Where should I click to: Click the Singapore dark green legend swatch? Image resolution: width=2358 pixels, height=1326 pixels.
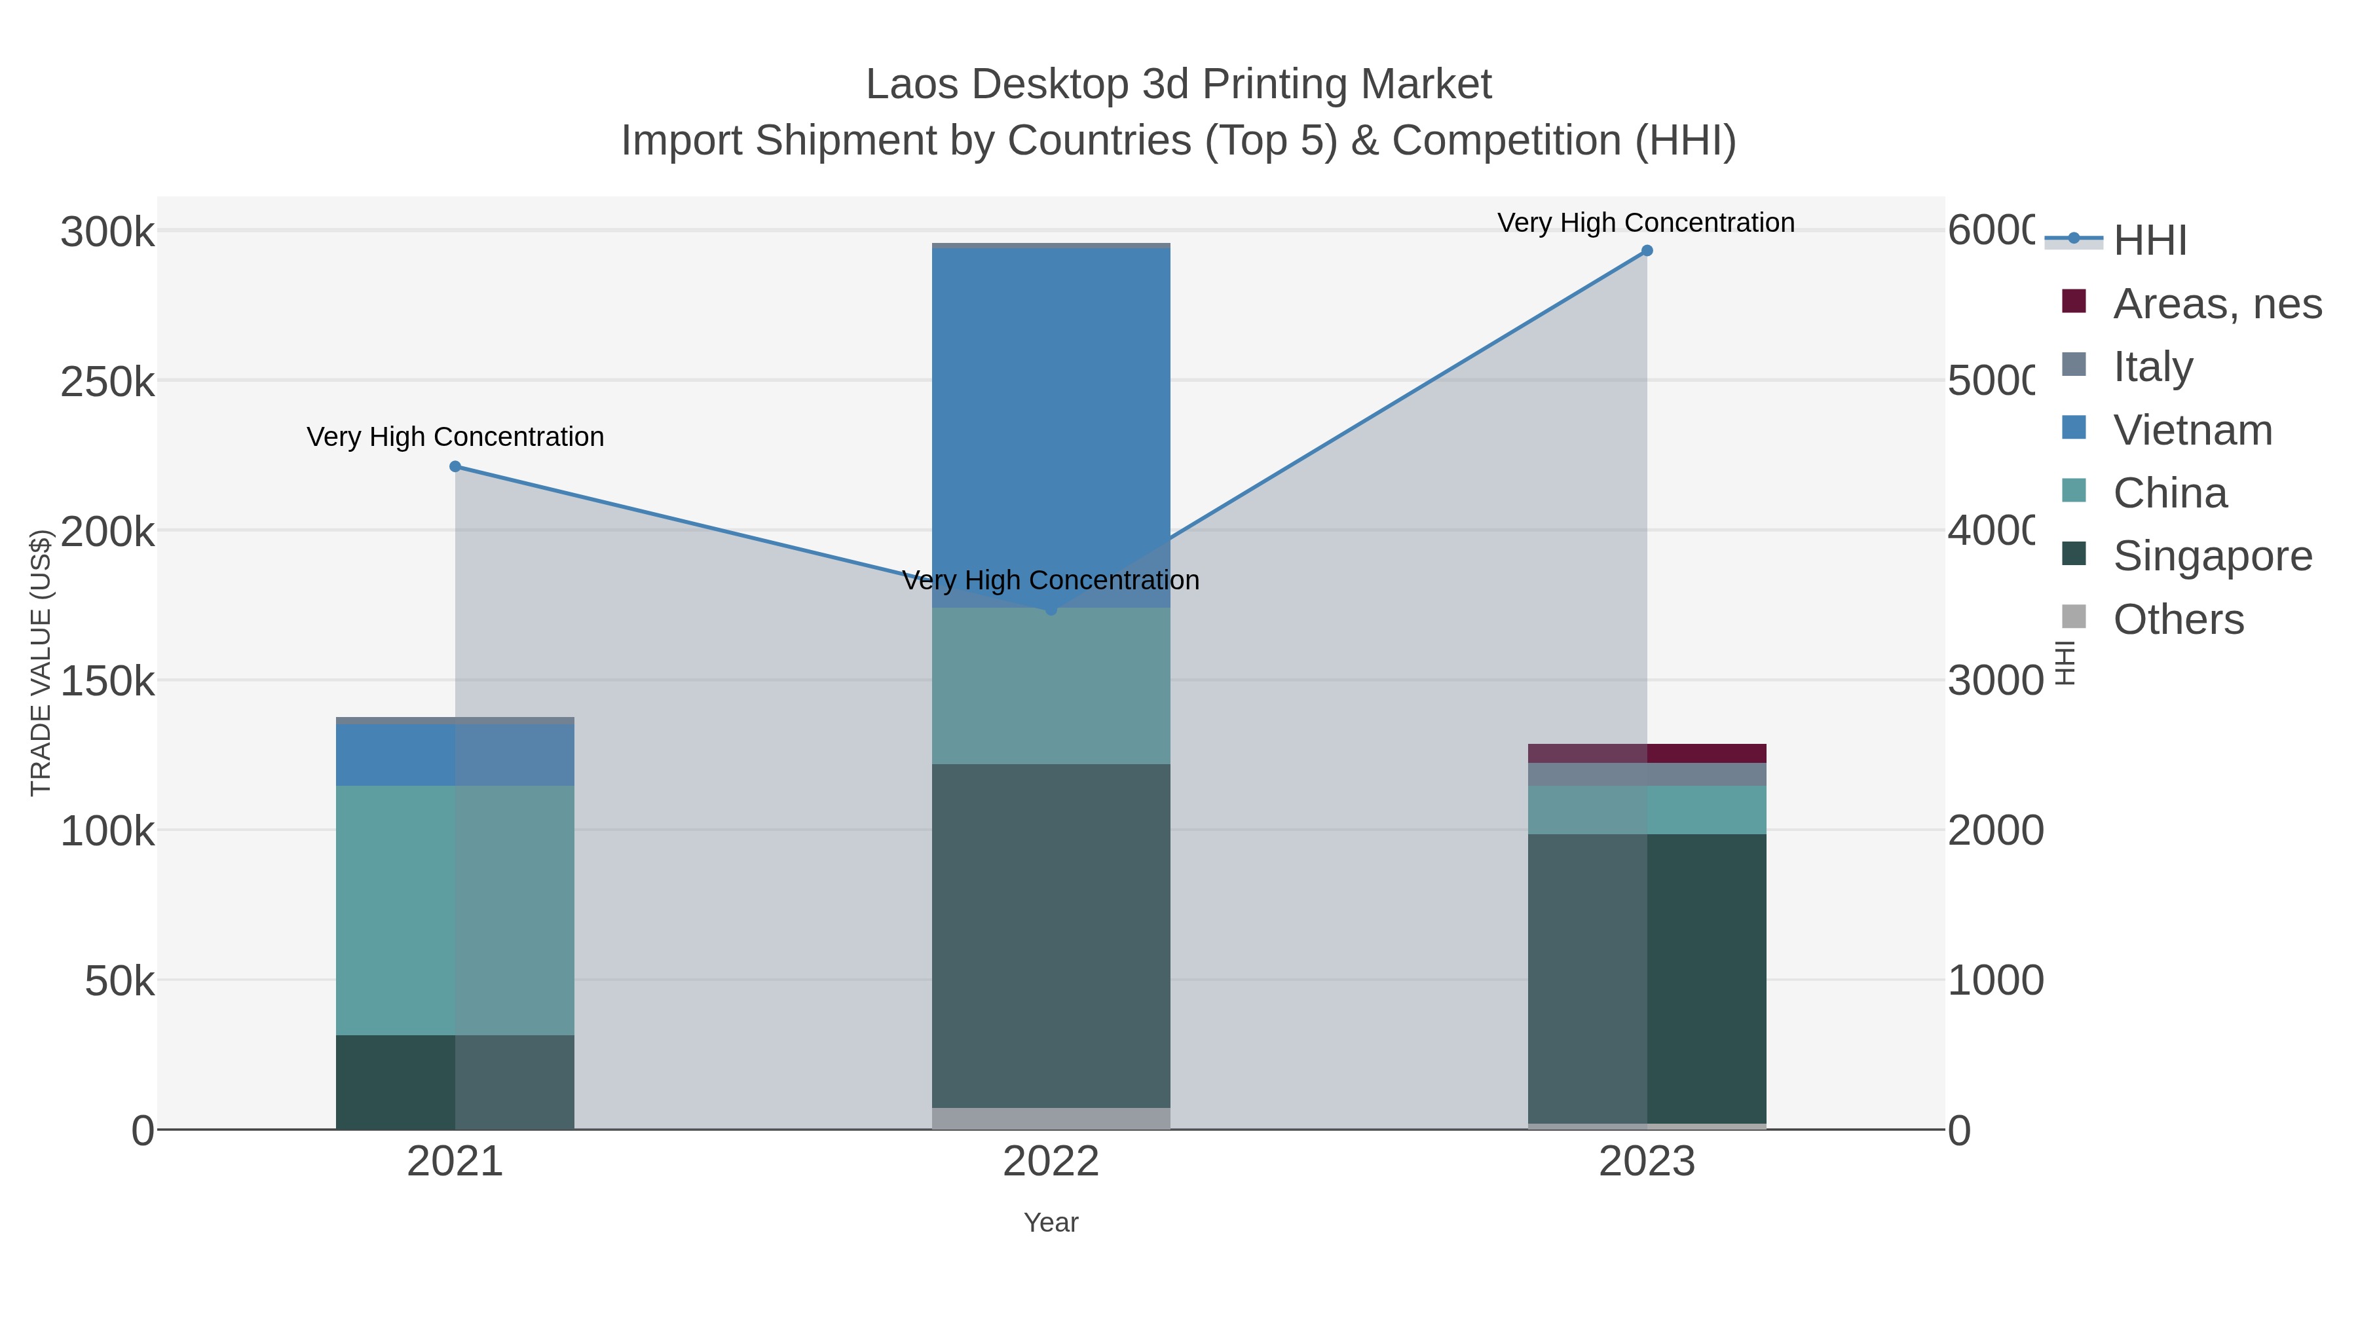[x=2074, y=553]
